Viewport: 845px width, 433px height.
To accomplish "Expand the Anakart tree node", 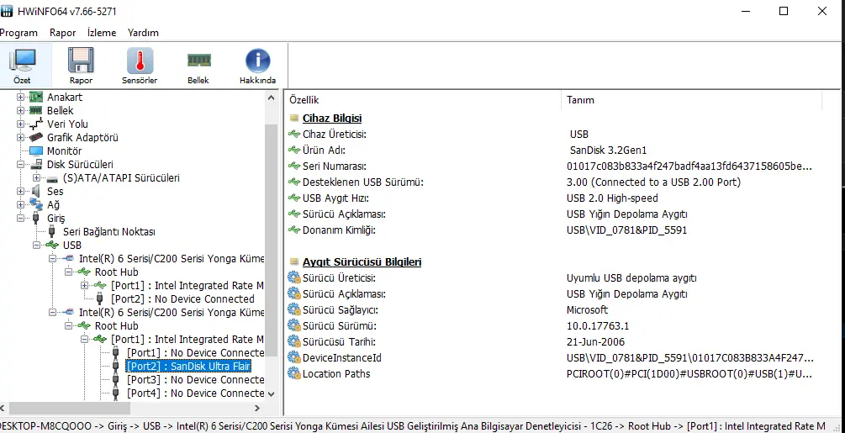I will (x=20, y=97).
